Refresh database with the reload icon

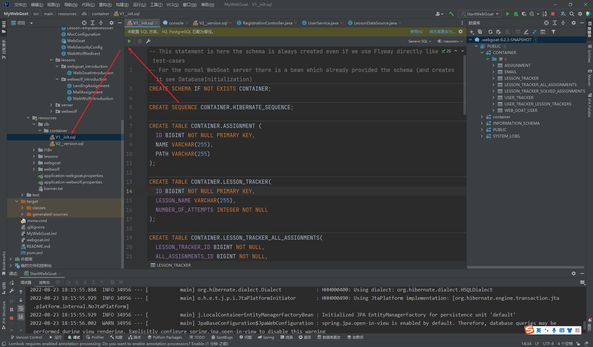[x=490, y=32]
